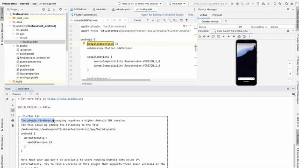Screen dimensions: 299x168
Task: Toggle Bookmarks side tab
Action: [2, 142]
